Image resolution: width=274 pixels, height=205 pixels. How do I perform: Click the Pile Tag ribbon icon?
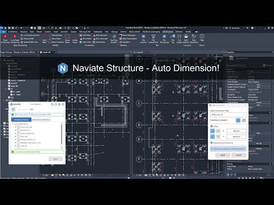click(x=173, y=39)
